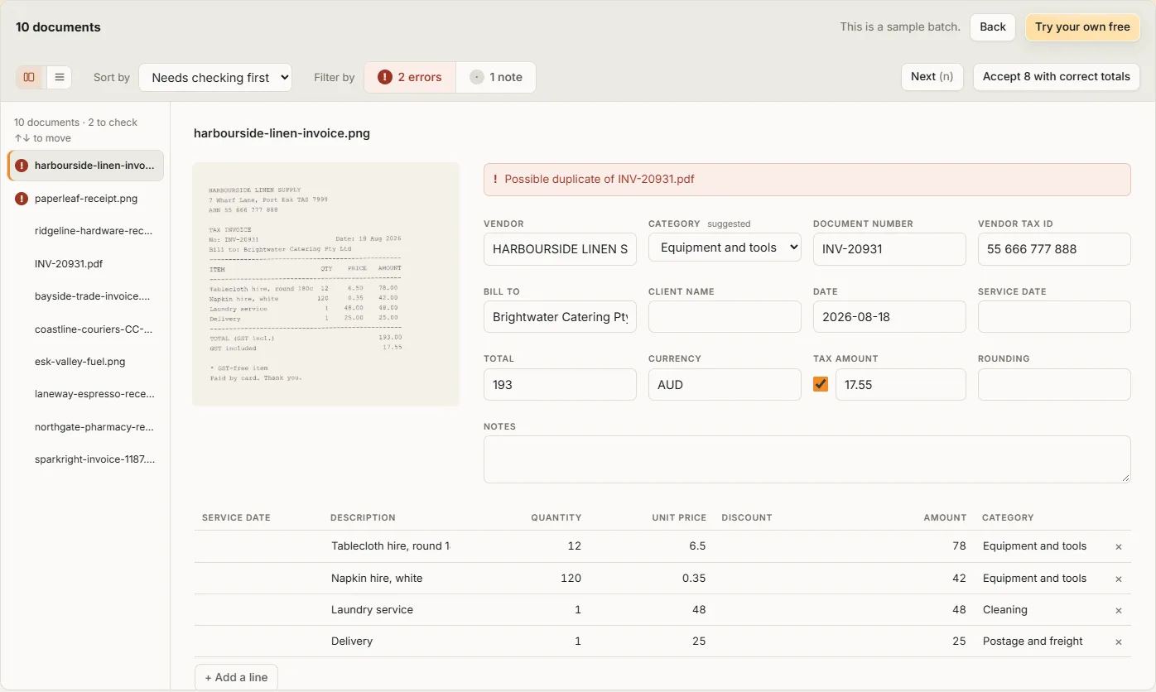Edit the Vendor field

click(x=560, y=249)
